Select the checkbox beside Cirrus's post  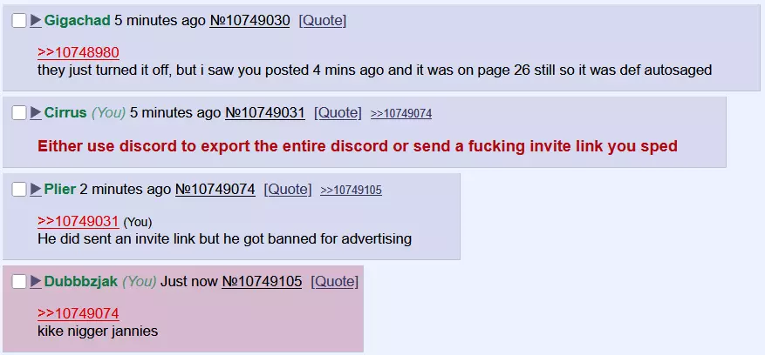pos(19,113)
